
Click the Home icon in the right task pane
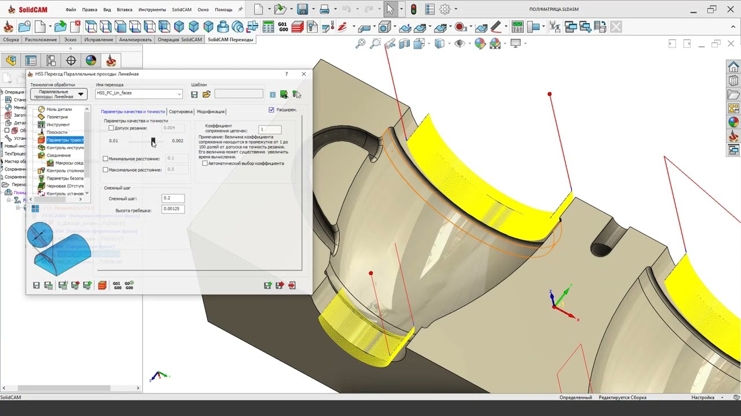click(733, 67)
